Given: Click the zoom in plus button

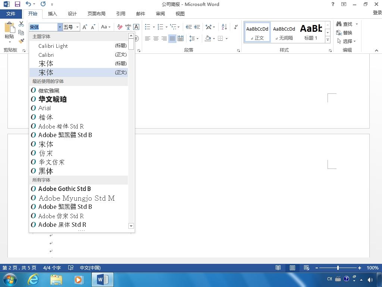Looking at the screenshot, I should click(x=360, y=268).
